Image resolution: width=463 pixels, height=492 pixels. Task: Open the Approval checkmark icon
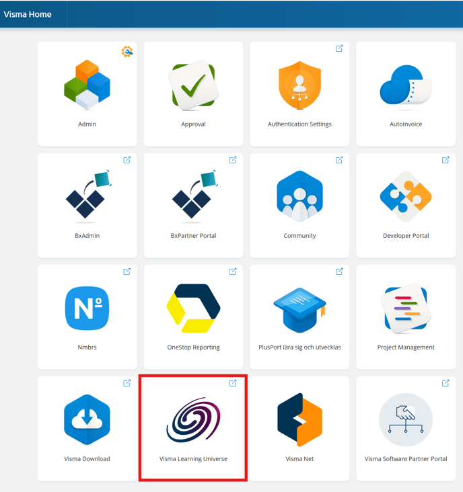(x=193, y=85)
